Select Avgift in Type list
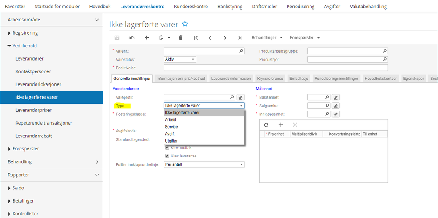438x218 pixels. point(204,134)
